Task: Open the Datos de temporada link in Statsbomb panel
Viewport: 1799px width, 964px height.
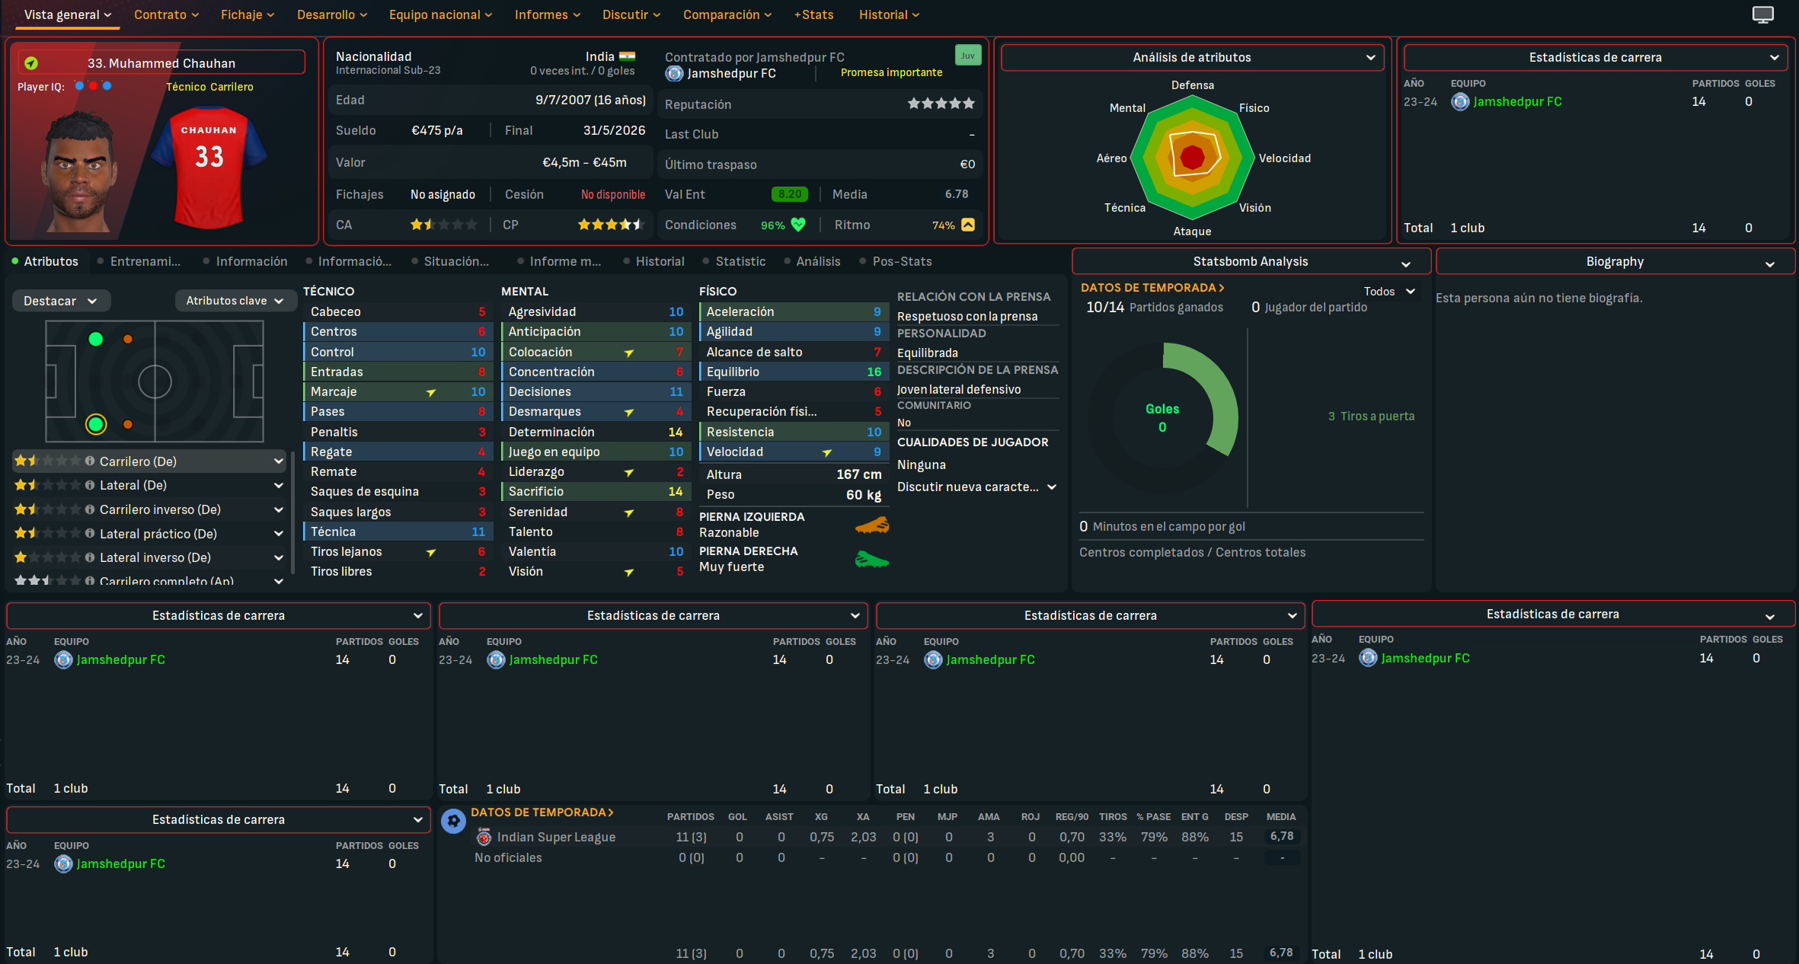Action: [1152, 288]
